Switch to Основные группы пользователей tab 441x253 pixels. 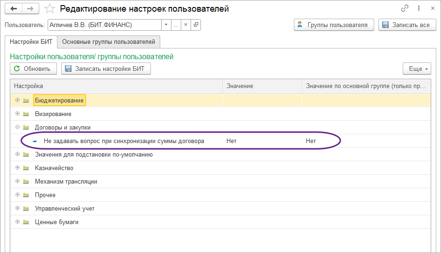coord(109,42)
